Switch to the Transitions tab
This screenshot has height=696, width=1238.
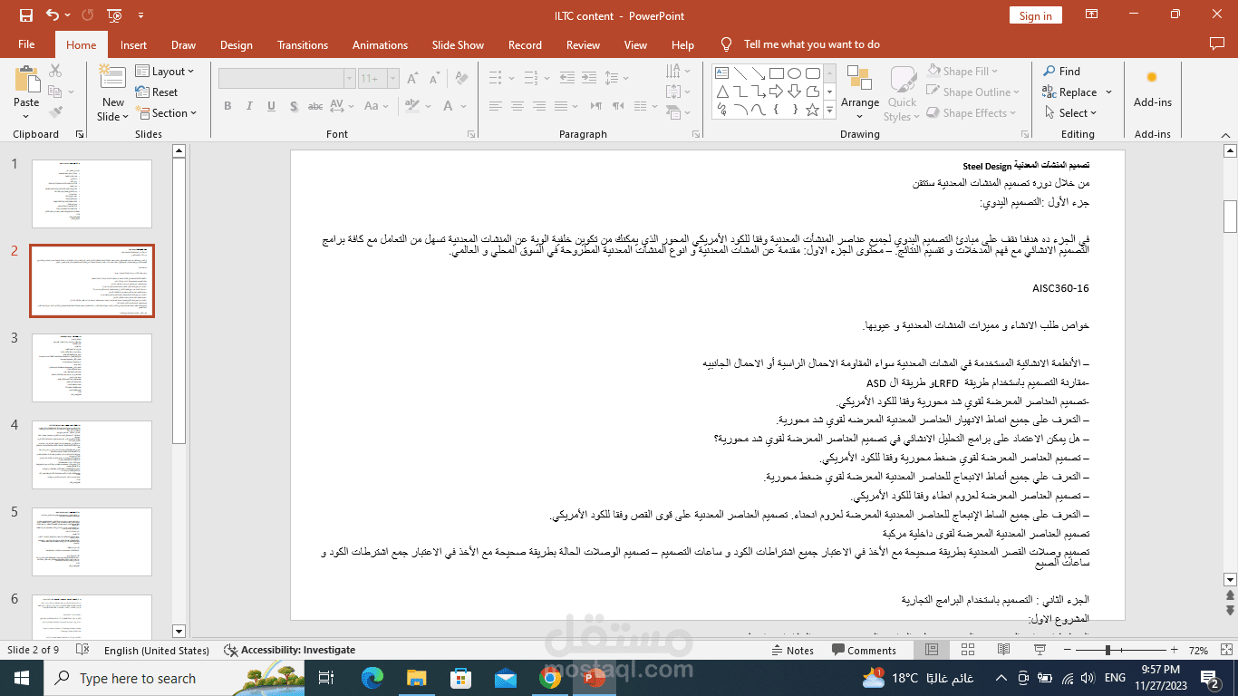coord(303,44)
